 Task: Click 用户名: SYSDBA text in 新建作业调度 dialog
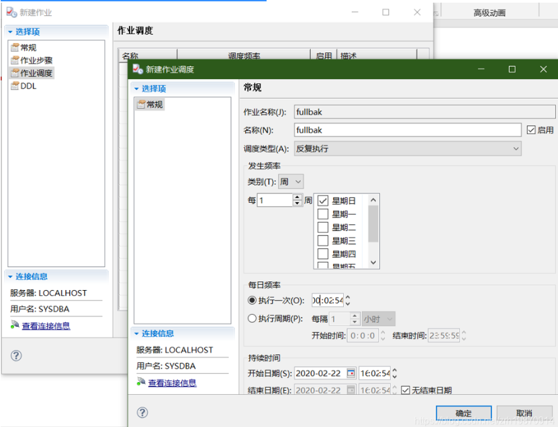(x=166, y=366)
